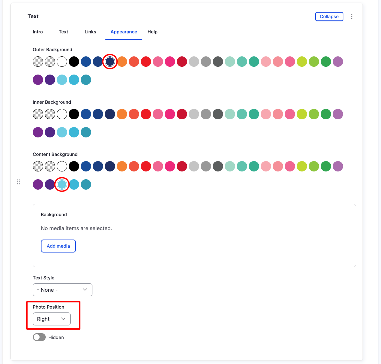381x364 pixels.
Task: Open the Photo Position dropdown
Action: (51, 319)
